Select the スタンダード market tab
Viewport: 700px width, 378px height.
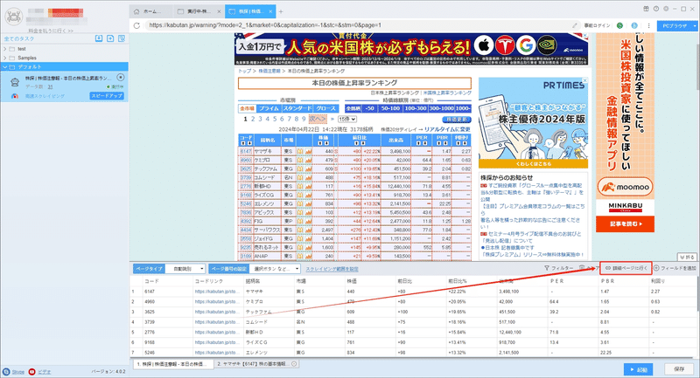pyautogui.click(x=297, y=108)
